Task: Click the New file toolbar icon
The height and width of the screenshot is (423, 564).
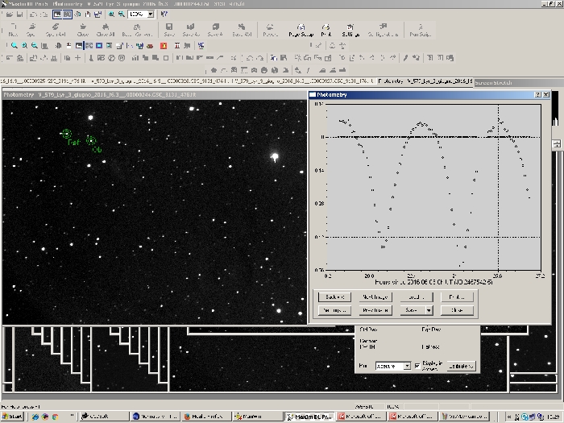Action: pos(14,30)
